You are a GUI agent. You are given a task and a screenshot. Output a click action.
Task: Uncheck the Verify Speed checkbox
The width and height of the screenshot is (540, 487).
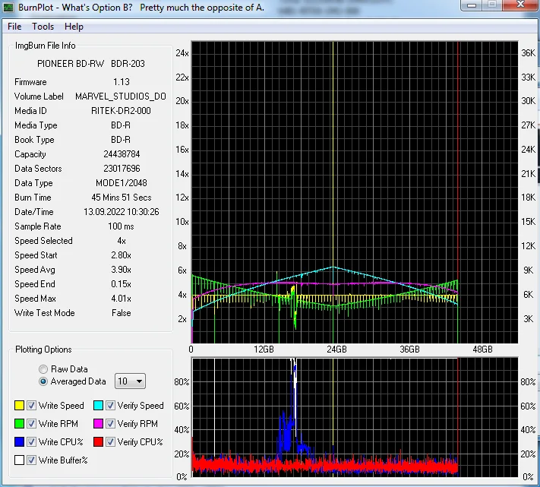click(x=111, y=406)
